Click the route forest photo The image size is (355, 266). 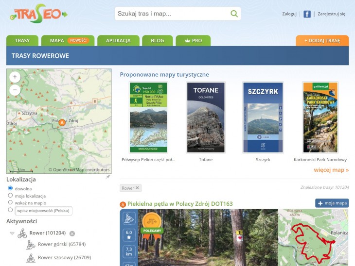(208, 237)
